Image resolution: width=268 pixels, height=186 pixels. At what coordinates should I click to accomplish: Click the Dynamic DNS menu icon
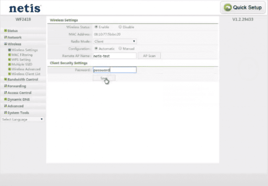(5, 99)
